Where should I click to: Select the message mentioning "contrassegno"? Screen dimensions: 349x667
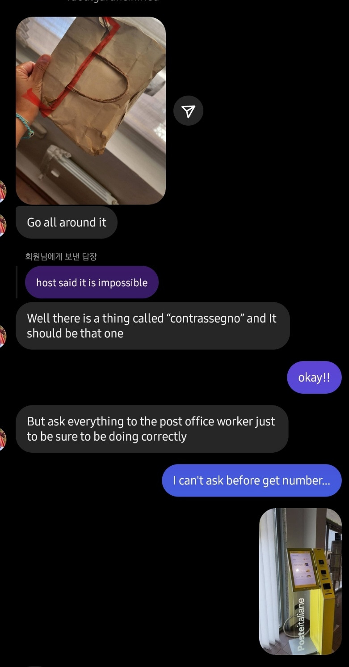click(152, 326)
